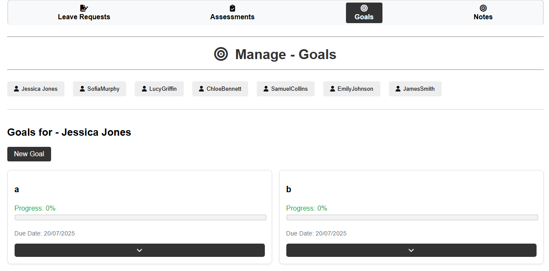Click the Assessments clipboard icon
This screenshot has height=271, width=549.
[x=232, y=7]
